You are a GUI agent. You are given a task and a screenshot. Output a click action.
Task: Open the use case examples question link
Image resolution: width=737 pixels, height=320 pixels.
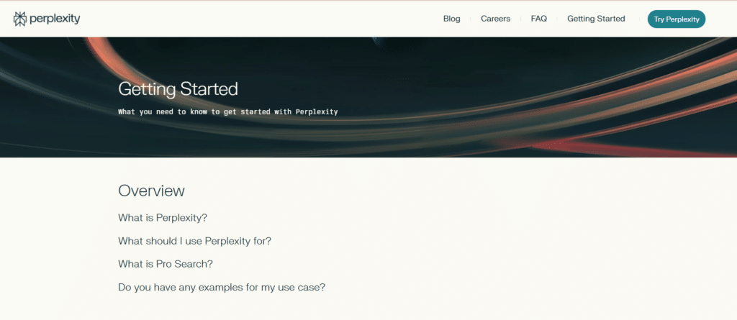222,287
